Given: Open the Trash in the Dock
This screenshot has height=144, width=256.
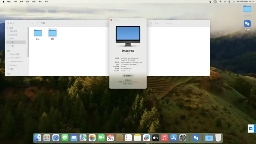Looking at the screenshot, I should pyautogui.click(x=218, y=138).
